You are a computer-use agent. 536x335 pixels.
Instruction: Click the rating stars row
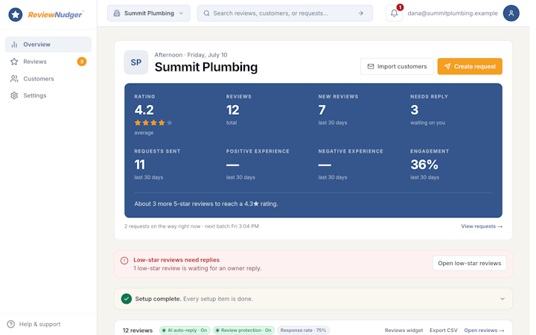tap(153, 123)
